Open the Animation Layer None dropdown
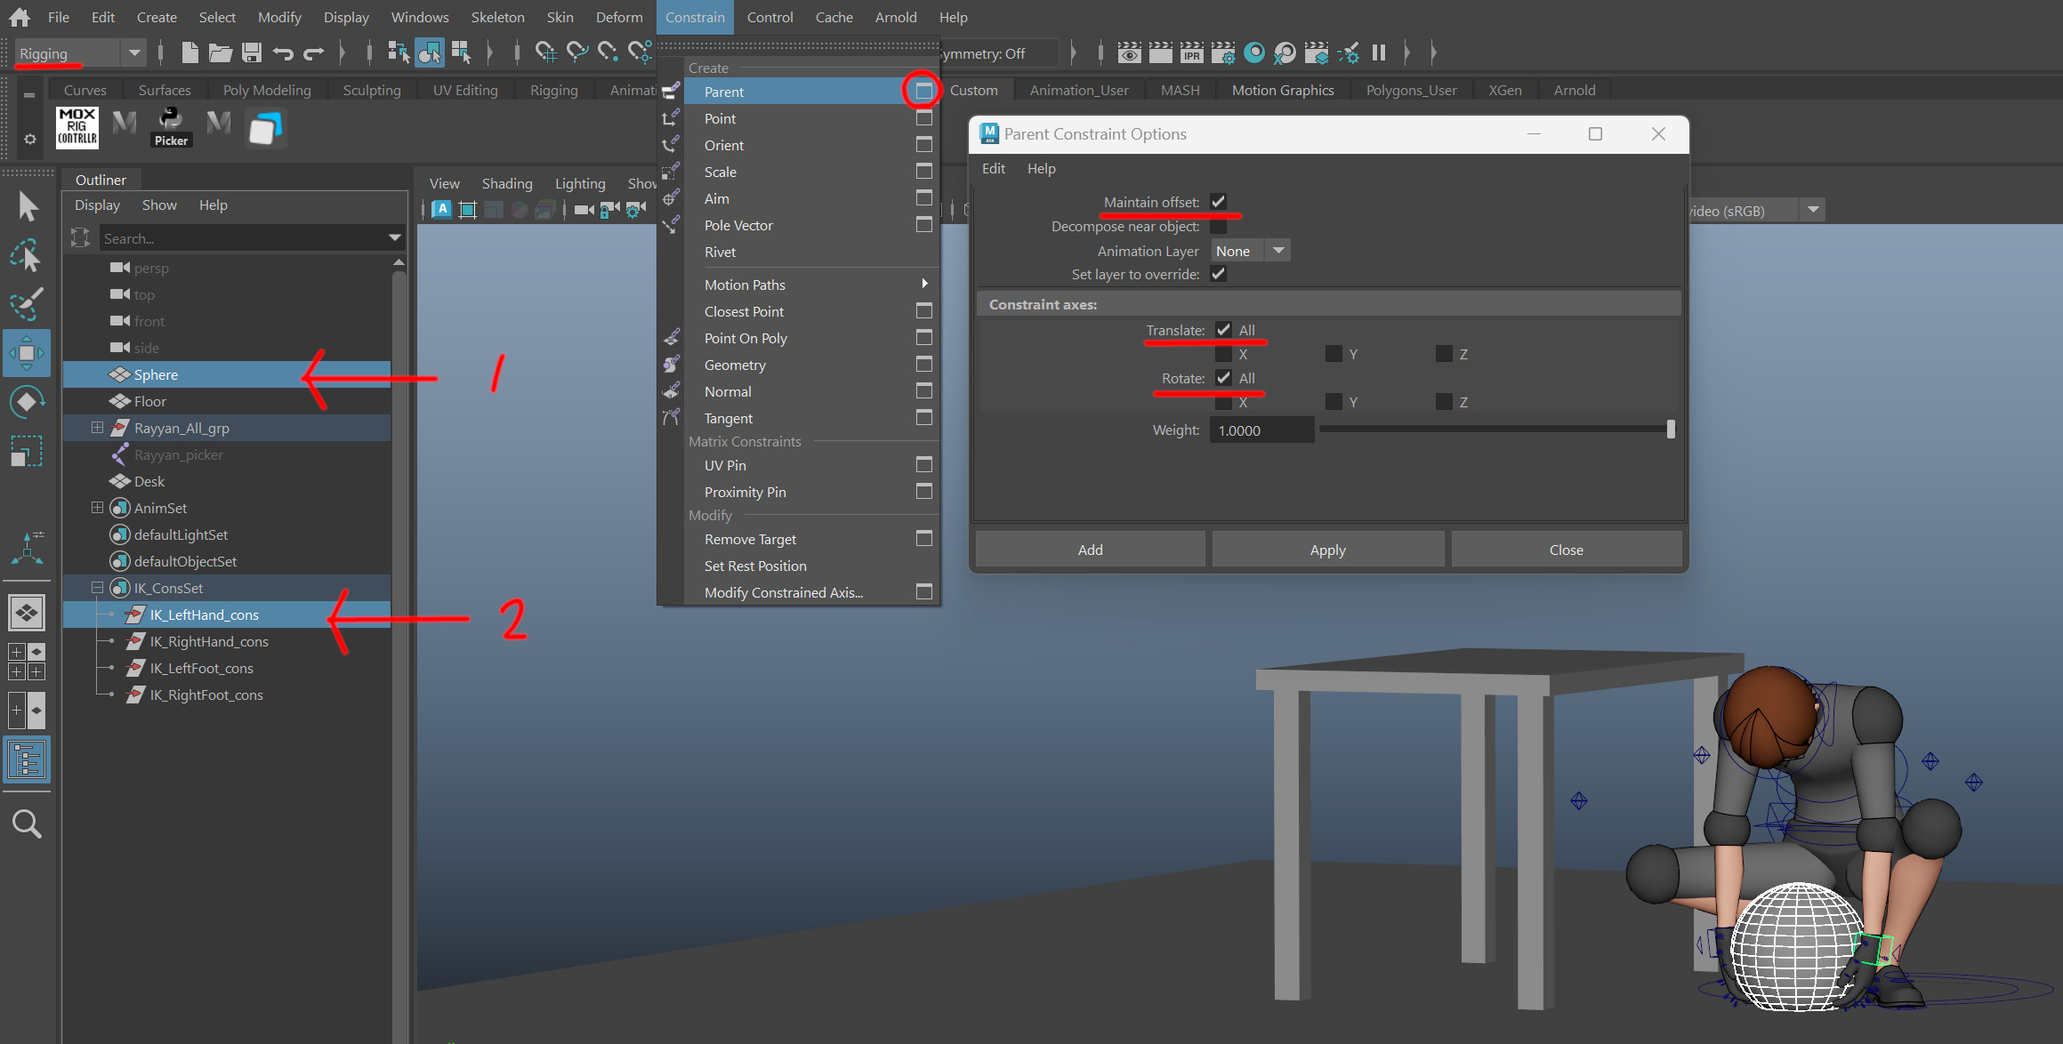 click(x=1250, y=251)
